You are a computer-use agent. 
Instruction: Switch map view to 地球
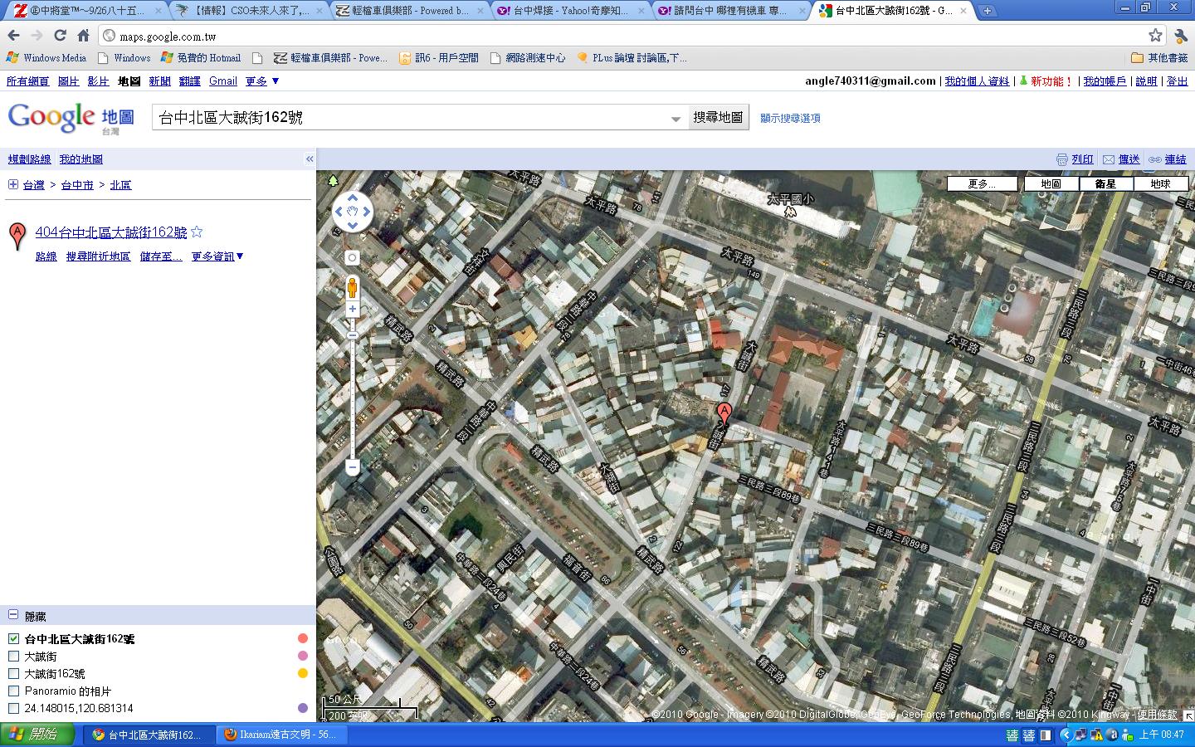(x=1160, y=183)
